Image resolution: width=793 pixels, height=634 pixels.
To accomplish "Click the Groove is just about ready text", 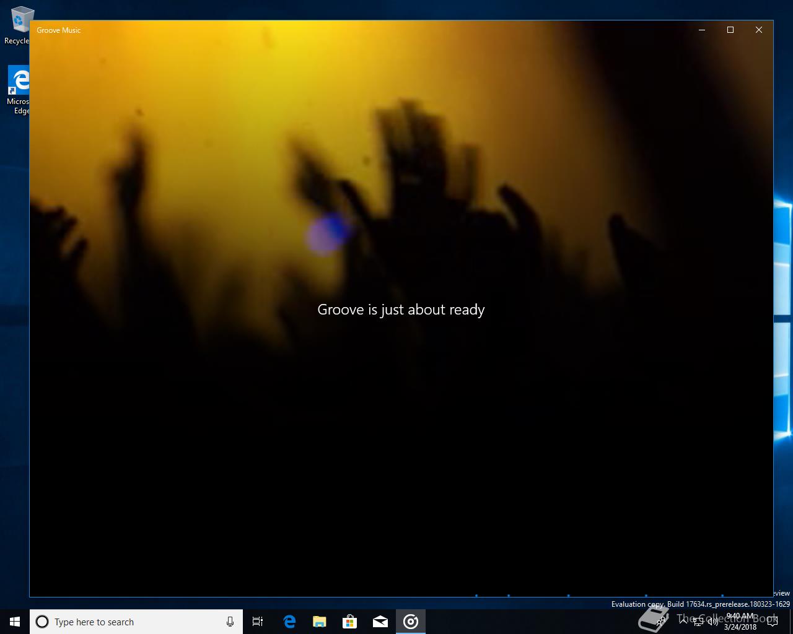I will tap(401, 310).
